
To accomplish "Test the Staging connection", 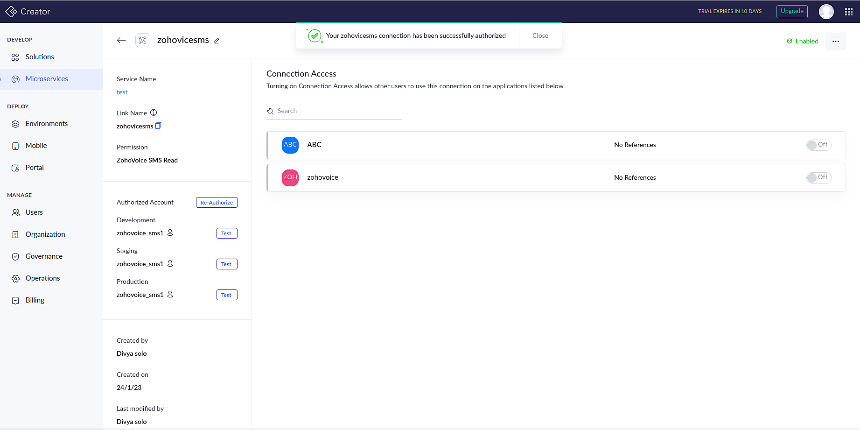I will coord(227,264).
